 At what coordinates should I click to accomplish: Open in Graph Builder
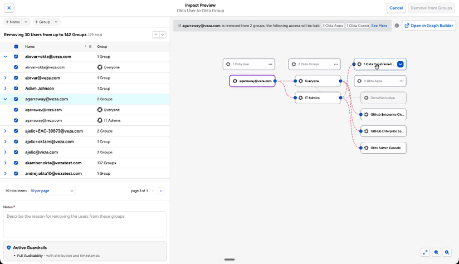[x=428, y=26]
